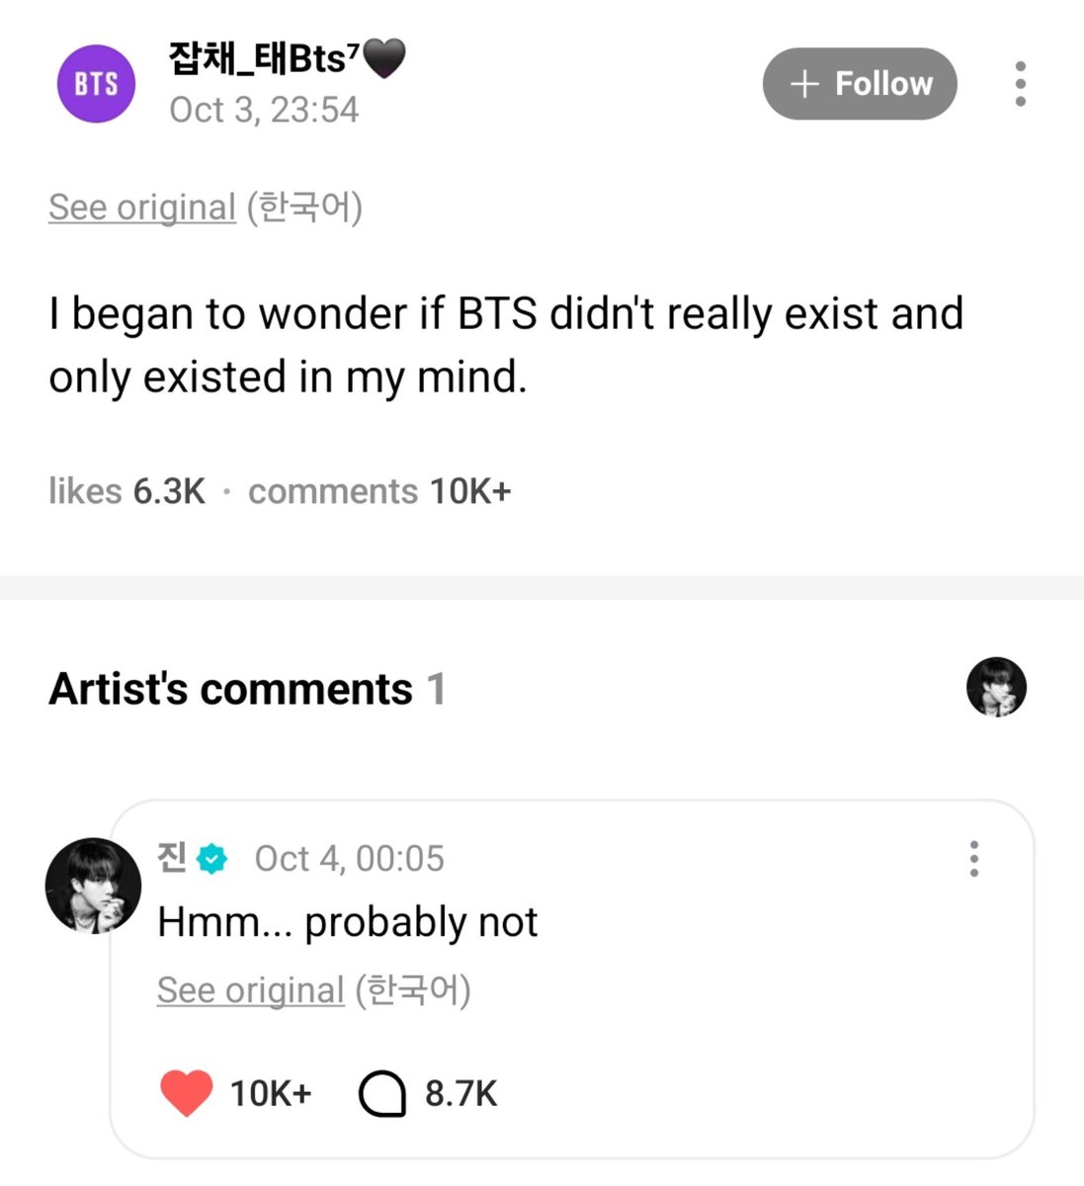This screenshot has height=1186, width=1084.
Task: Open replies via the speech bubble icon
Action: 381,1094
